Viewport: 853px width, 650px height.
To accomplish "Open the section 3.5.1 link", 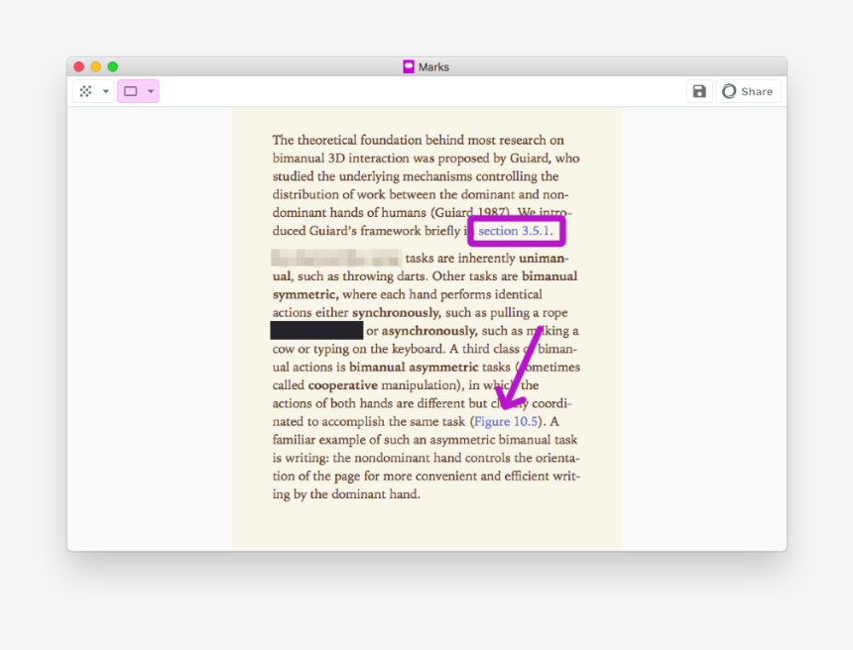I will (x=515, y=231).
